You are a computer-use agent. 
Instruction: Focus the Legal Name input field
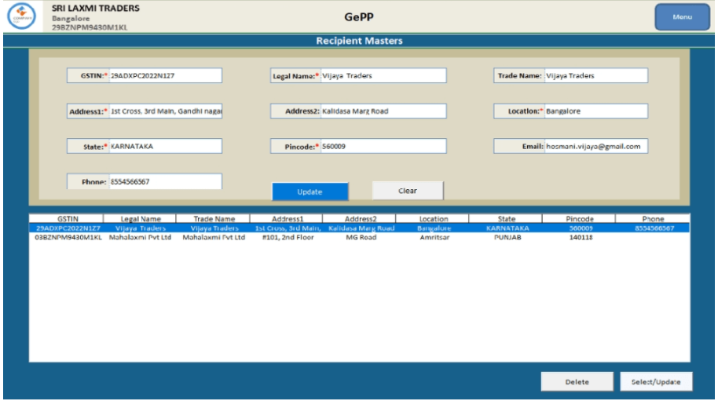(x=383, y=75)
